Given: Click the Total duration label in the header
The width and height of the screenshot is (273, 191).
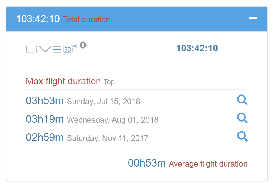Looking at the screenshot, I should click(x=86, y=20).
